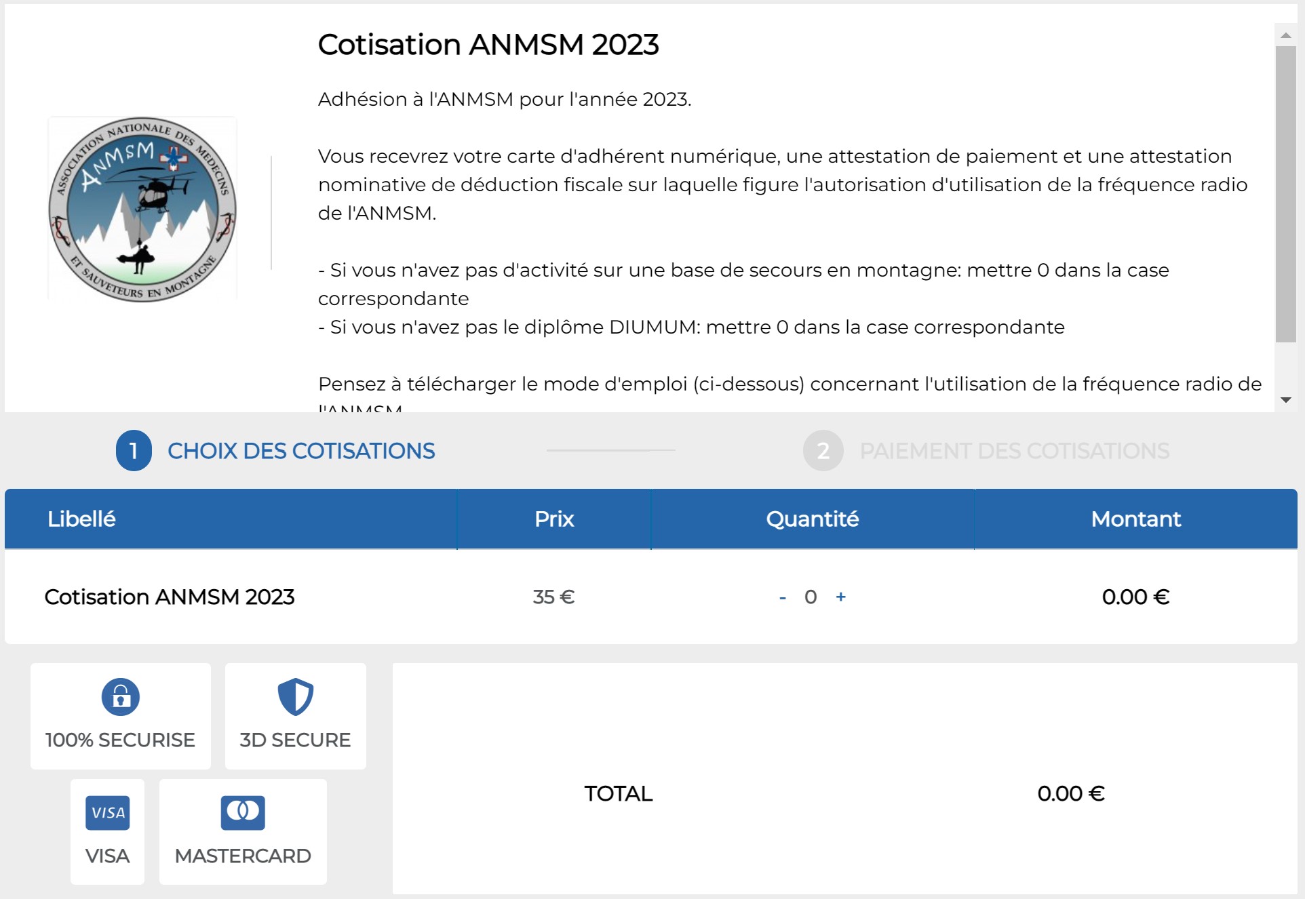
Task: Click the Quantité column header
Action: pyautogui.click(x=813, y=519)
